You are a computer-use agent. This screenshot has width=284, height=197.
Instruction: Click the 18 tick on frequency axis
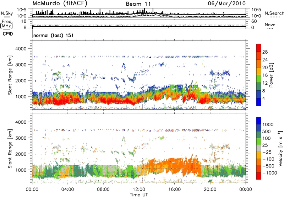[24, 21]
